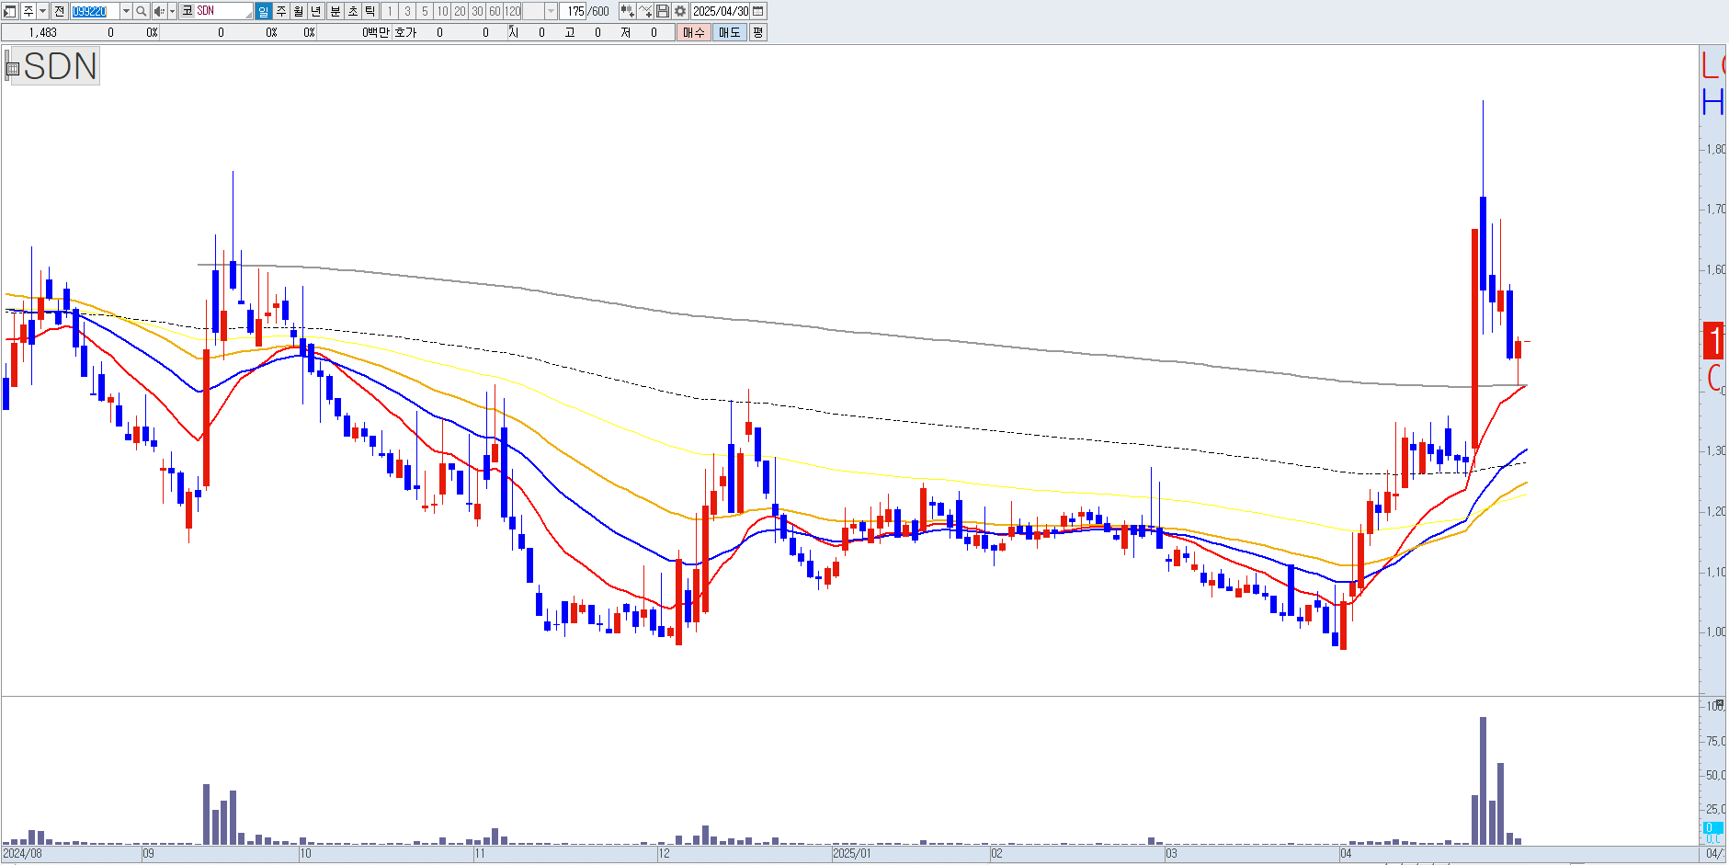Click the SDN chart title icon
Image resolution: width=1729 pixels, height=865 pixels.
(12, 67)
